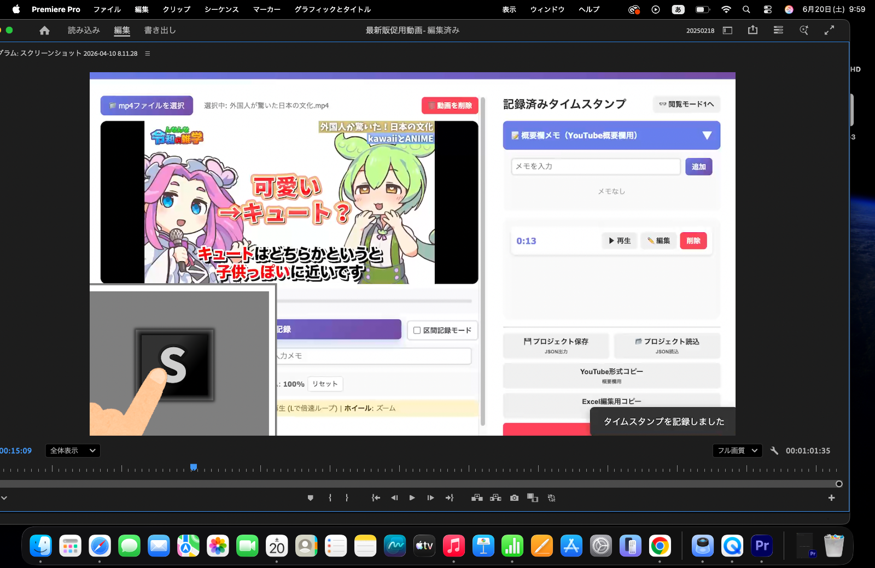Maximize video output with the fullscreen arrows icon
875x568 pixels.
[x=829, y=31]
